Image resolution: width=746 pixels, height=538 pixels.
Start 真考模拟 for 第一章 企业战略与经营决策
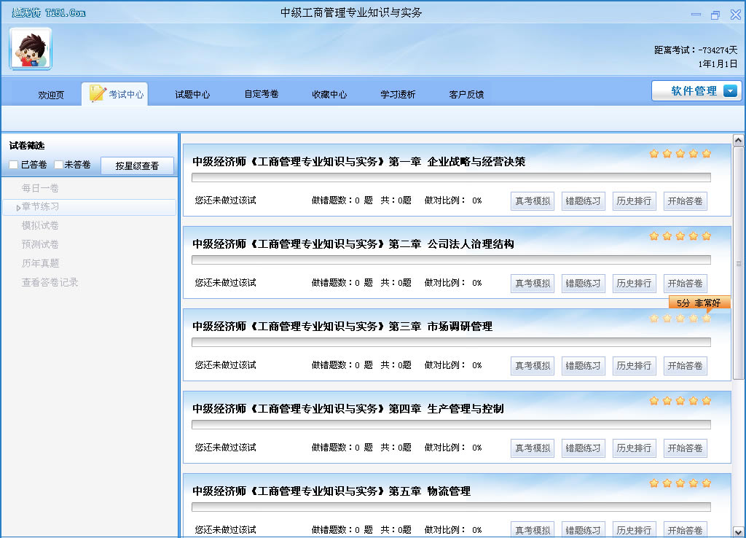point(533,201)
